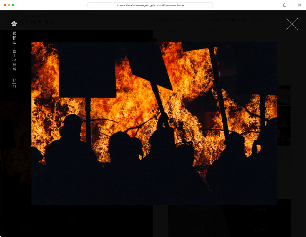Open the アート navigation link
The width and height of the screenshot is (306, 237).
click(x=275, y=20)
